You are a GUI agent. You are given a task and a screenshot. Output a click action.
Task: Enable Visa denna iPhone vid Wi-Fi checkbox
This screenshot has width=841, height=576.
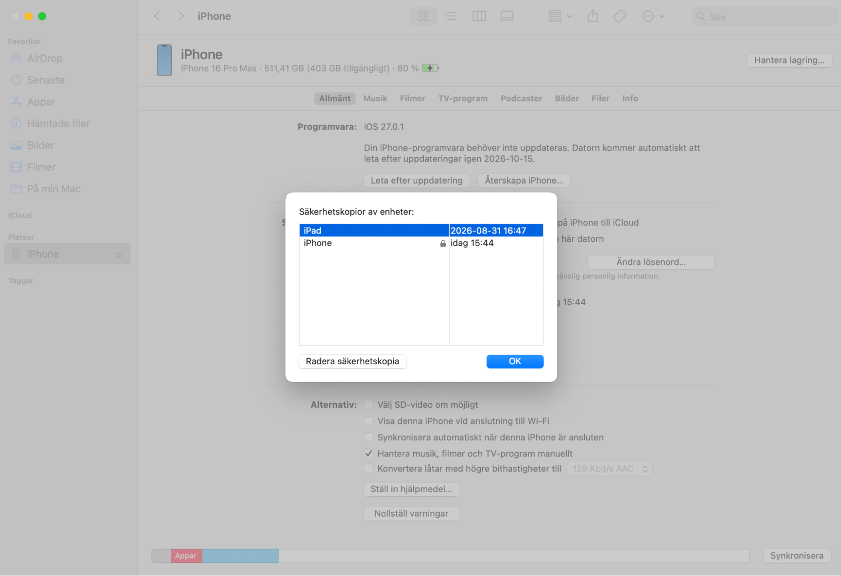[x=369, y=421]
